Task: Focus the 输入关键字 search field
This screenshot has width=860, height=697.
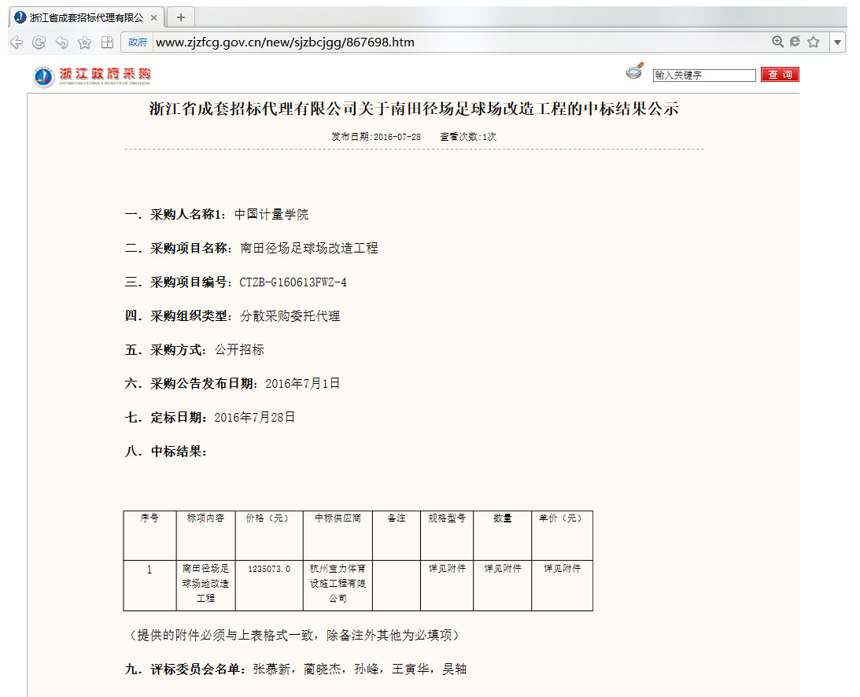Action: pyautogui.click(x=703, y=76)
